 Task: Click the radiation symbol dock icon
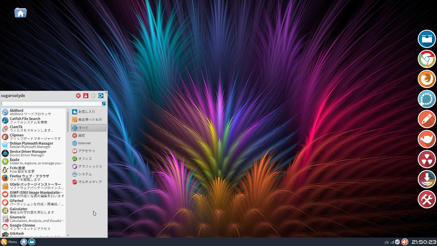click(427, 159)
